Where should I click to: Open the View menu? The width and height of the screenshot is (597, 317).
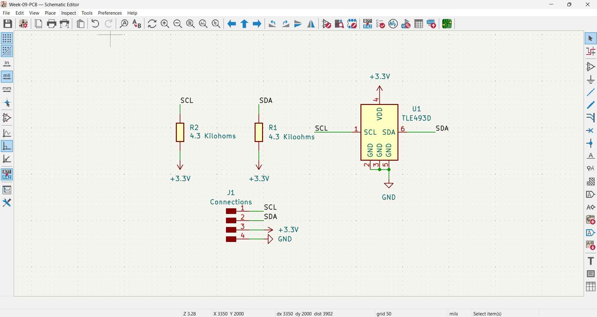click(x=34, y=13)
